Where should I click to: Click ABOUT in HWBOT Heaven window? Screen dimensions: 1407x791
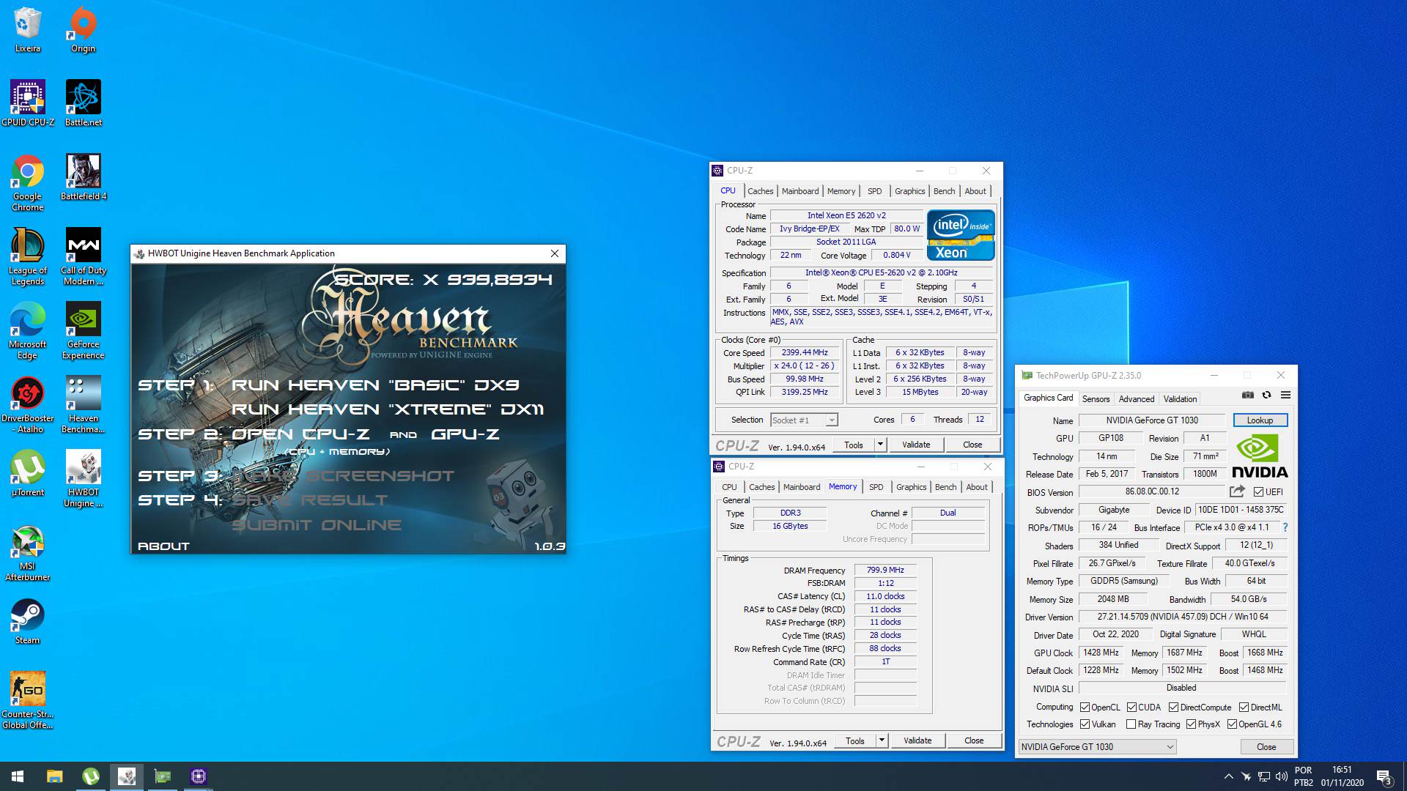click(x=163, y=546)
